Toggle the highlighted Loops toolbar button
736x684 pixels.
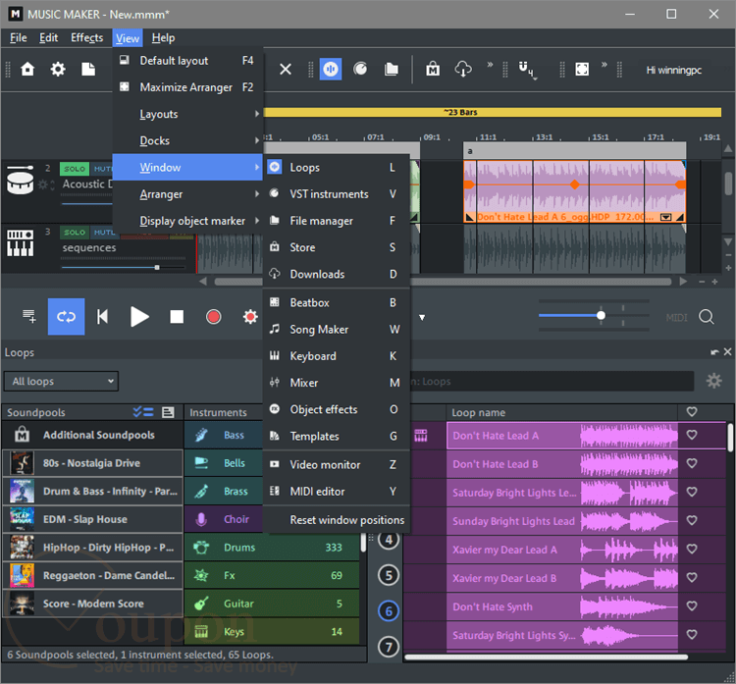(331, 70)
